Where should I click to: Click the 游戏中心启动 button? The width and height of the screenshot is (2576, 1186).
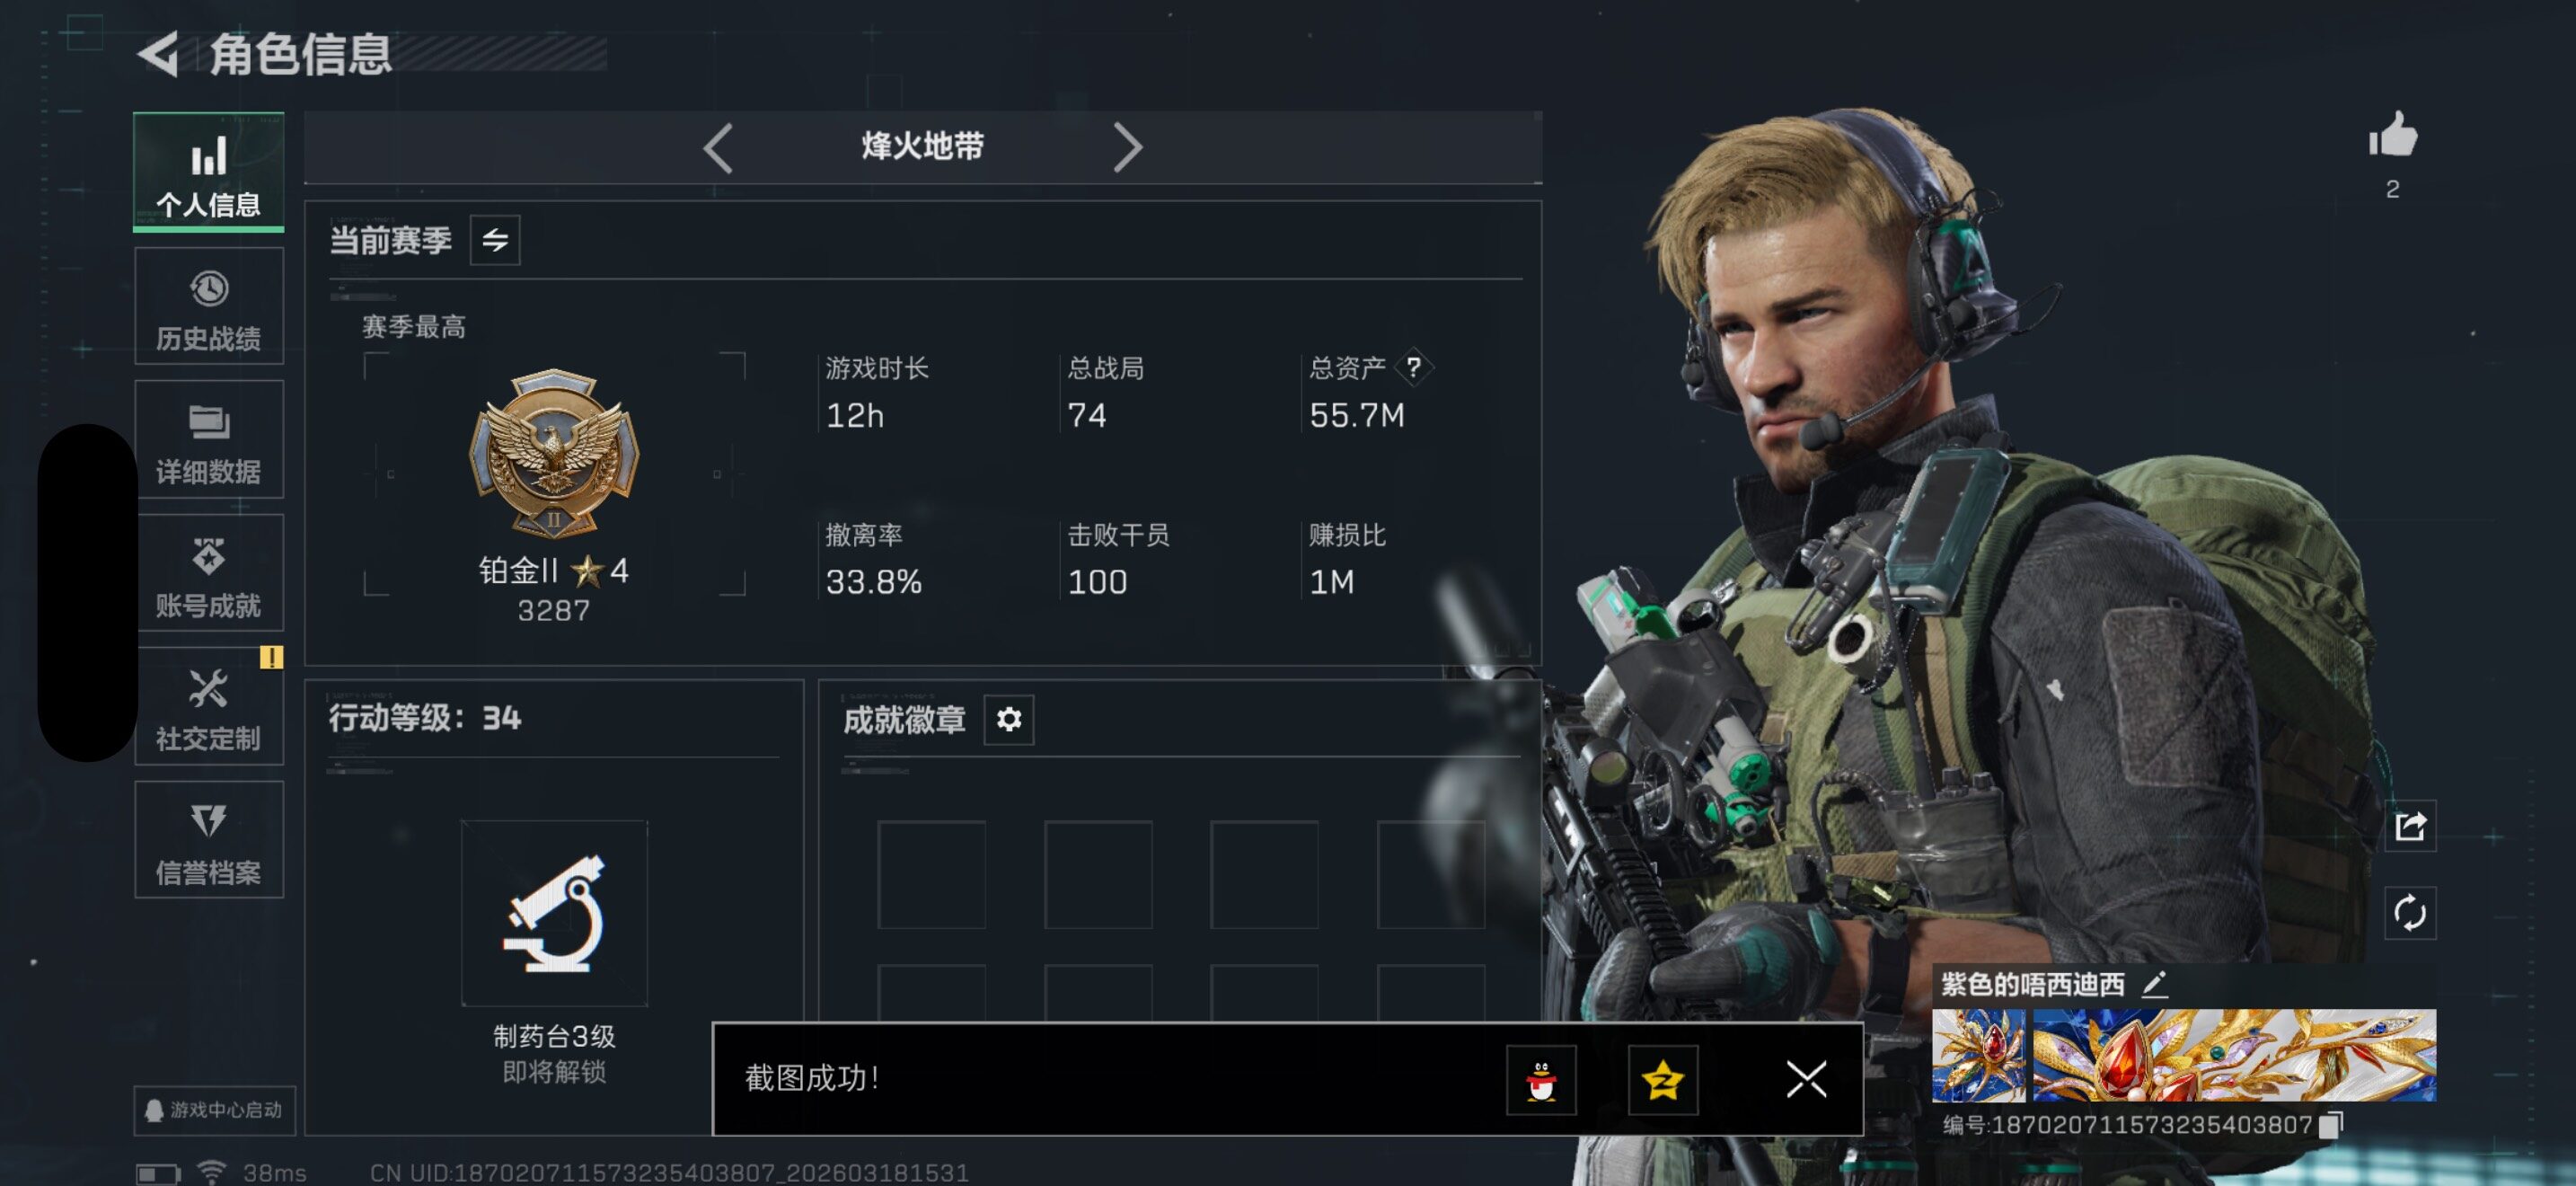click(x=215, y=1110)
